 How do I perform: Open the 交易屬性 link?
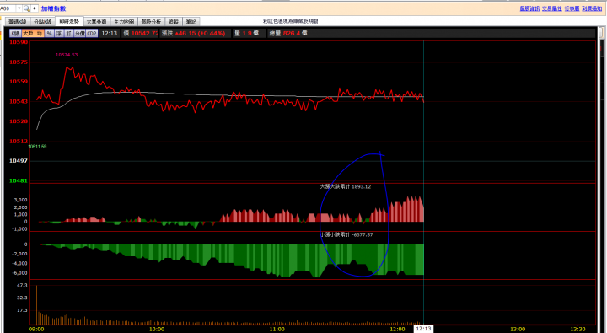[x=552, y=8]
